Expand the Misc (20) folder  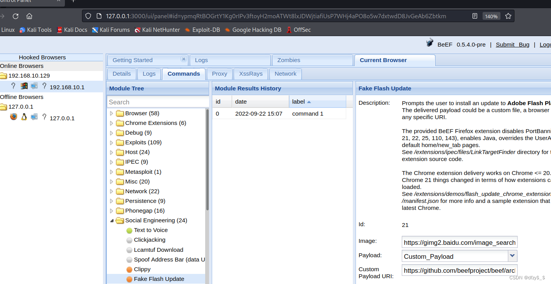(x=112, y=182)
